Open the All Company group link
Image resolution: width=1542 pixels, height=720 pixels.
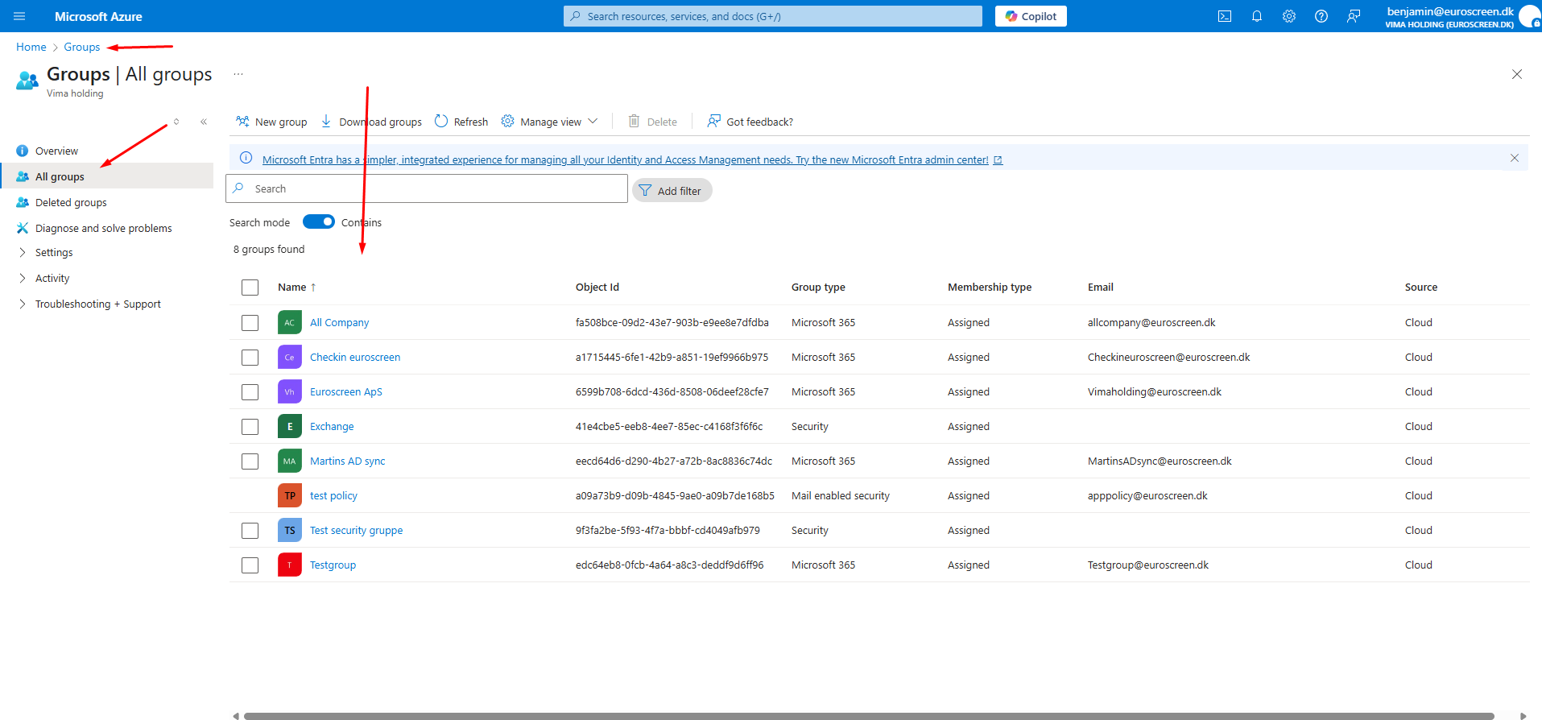pos(340,322)
